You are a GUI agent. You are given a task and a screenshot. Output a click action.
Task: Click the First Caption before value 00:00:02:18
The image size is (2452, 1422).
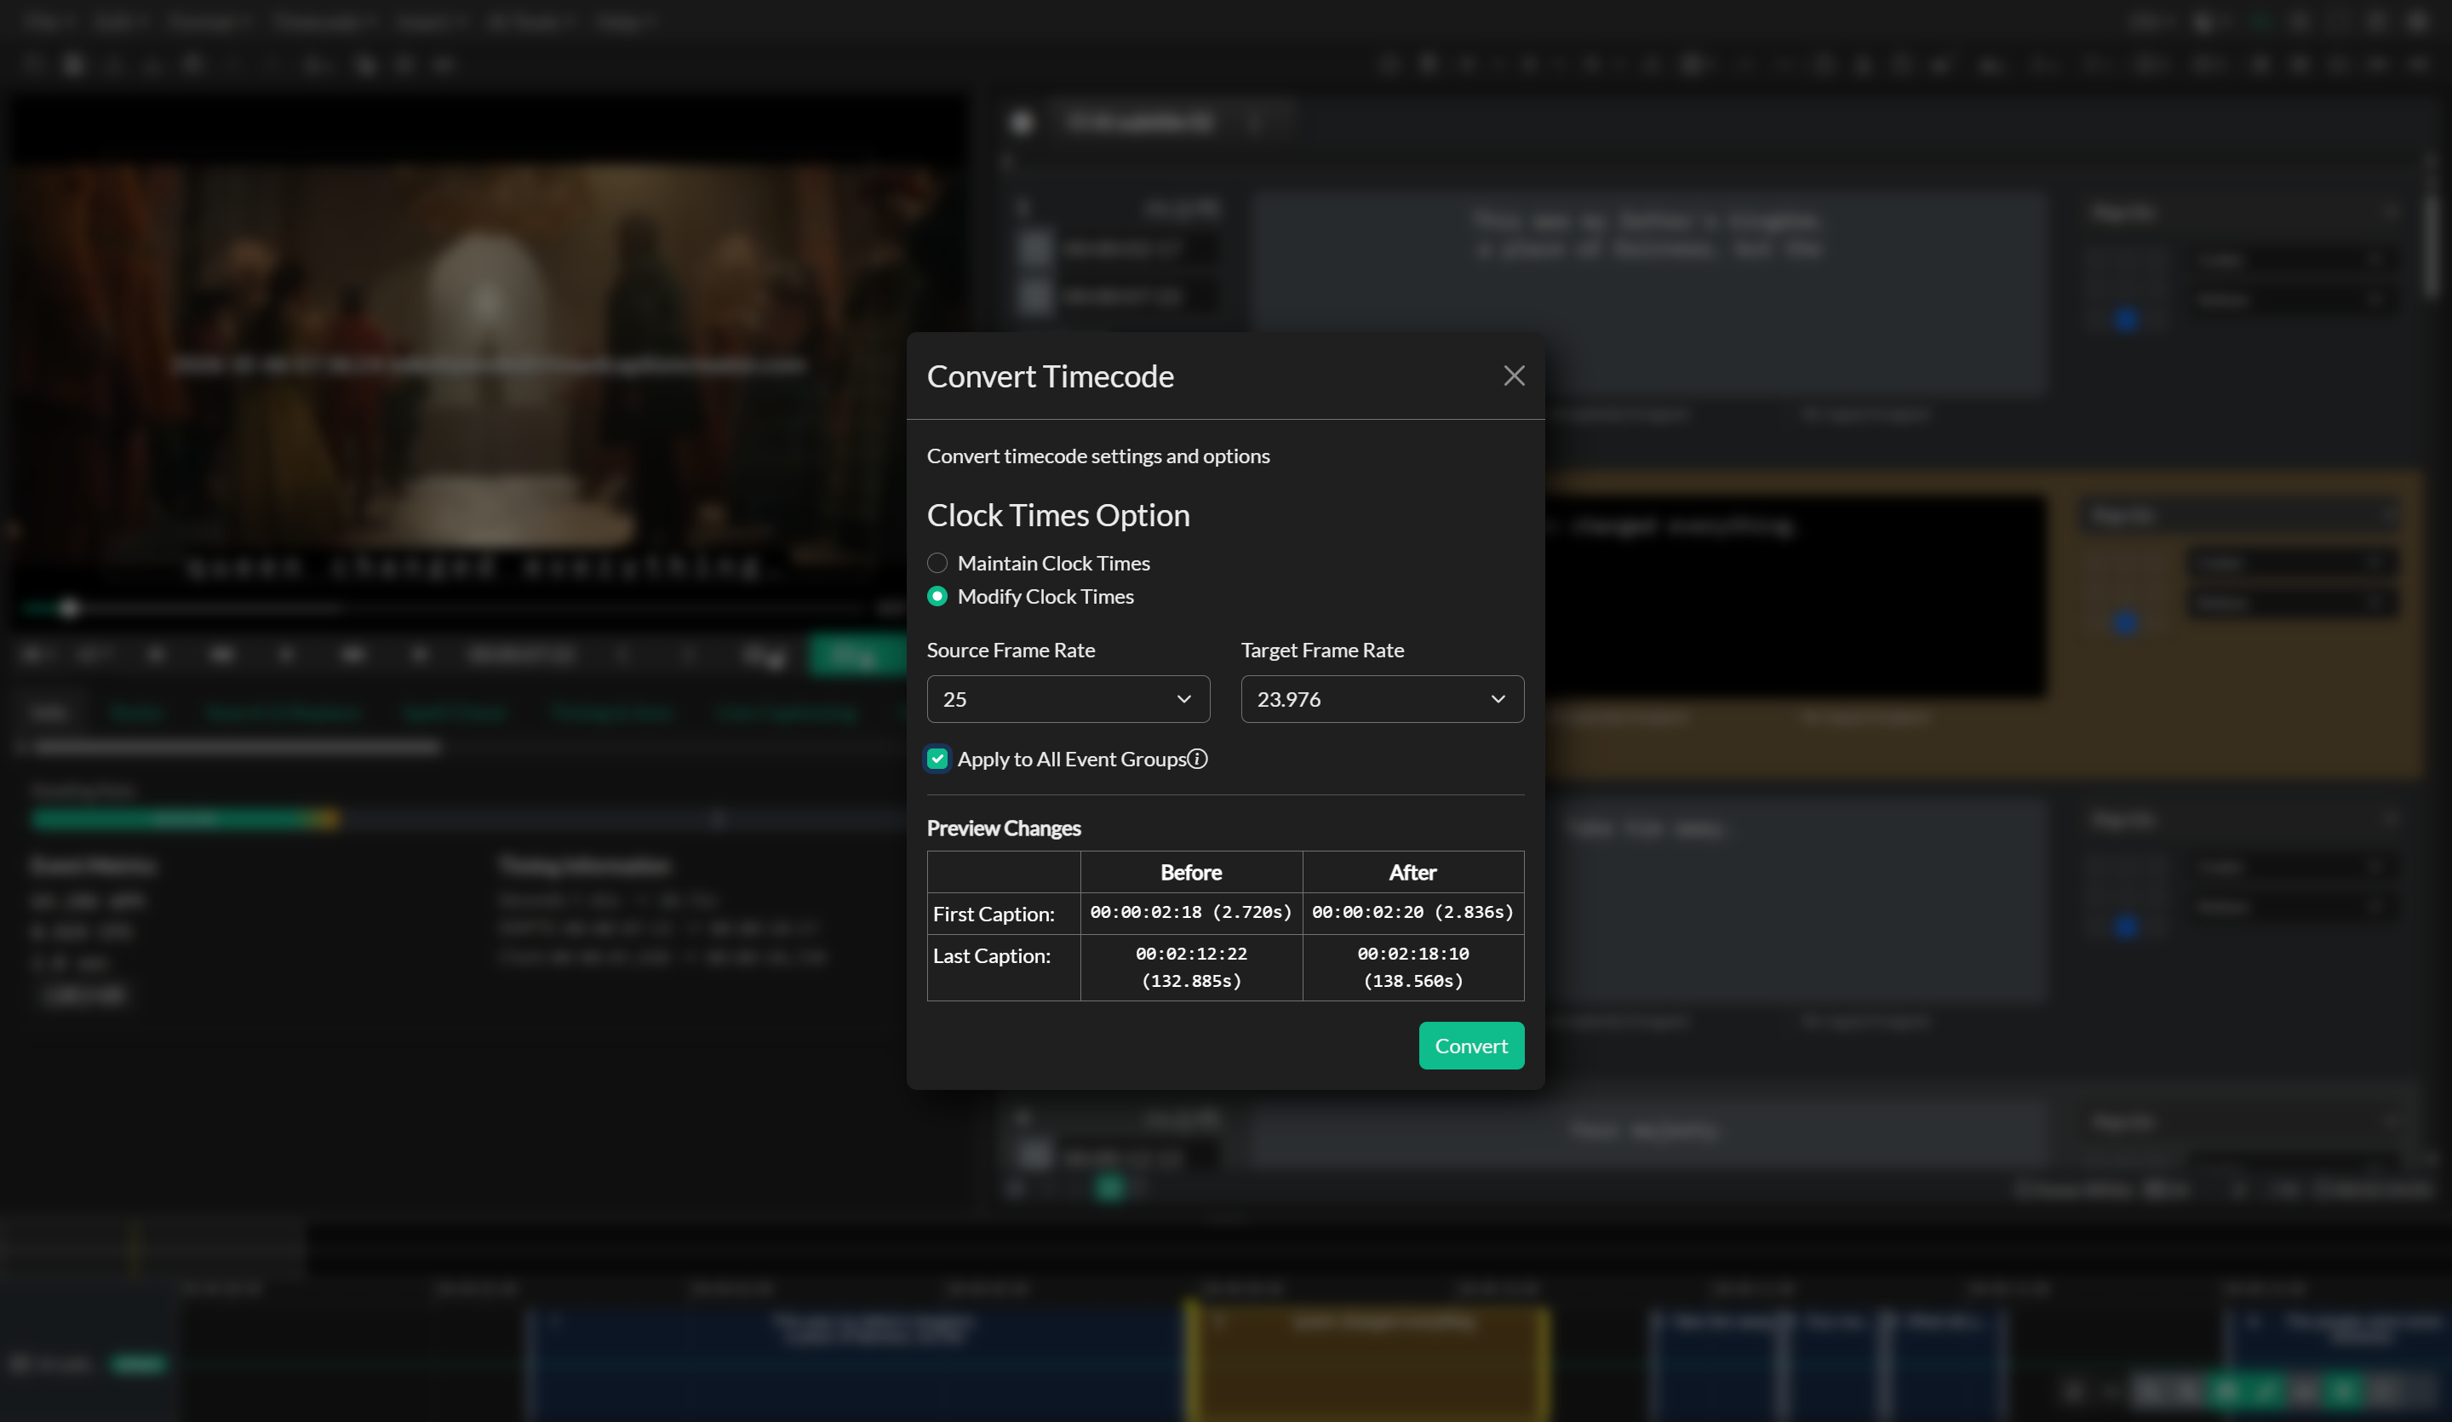[x=1191, y=912]
